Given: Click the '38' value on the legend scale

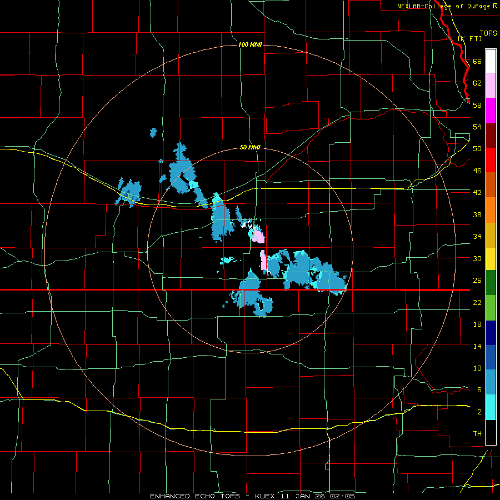Looking at the screenshot, I should (477, 214).
